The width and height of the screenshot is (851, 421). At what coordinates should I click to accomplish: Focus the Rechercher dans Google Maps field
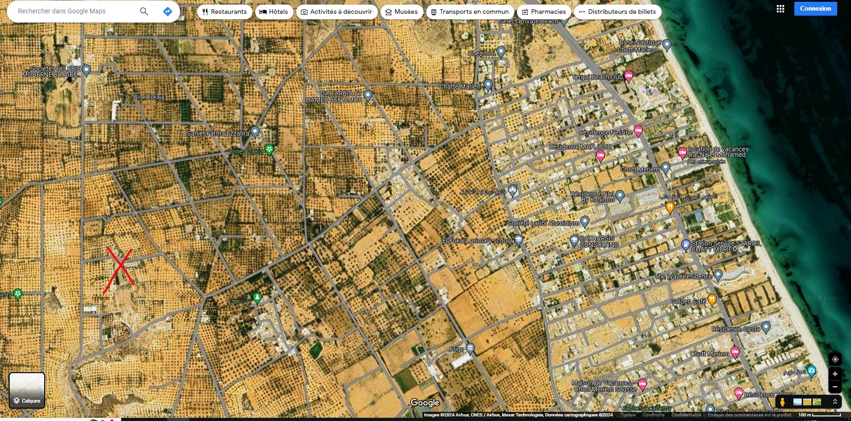74,12
